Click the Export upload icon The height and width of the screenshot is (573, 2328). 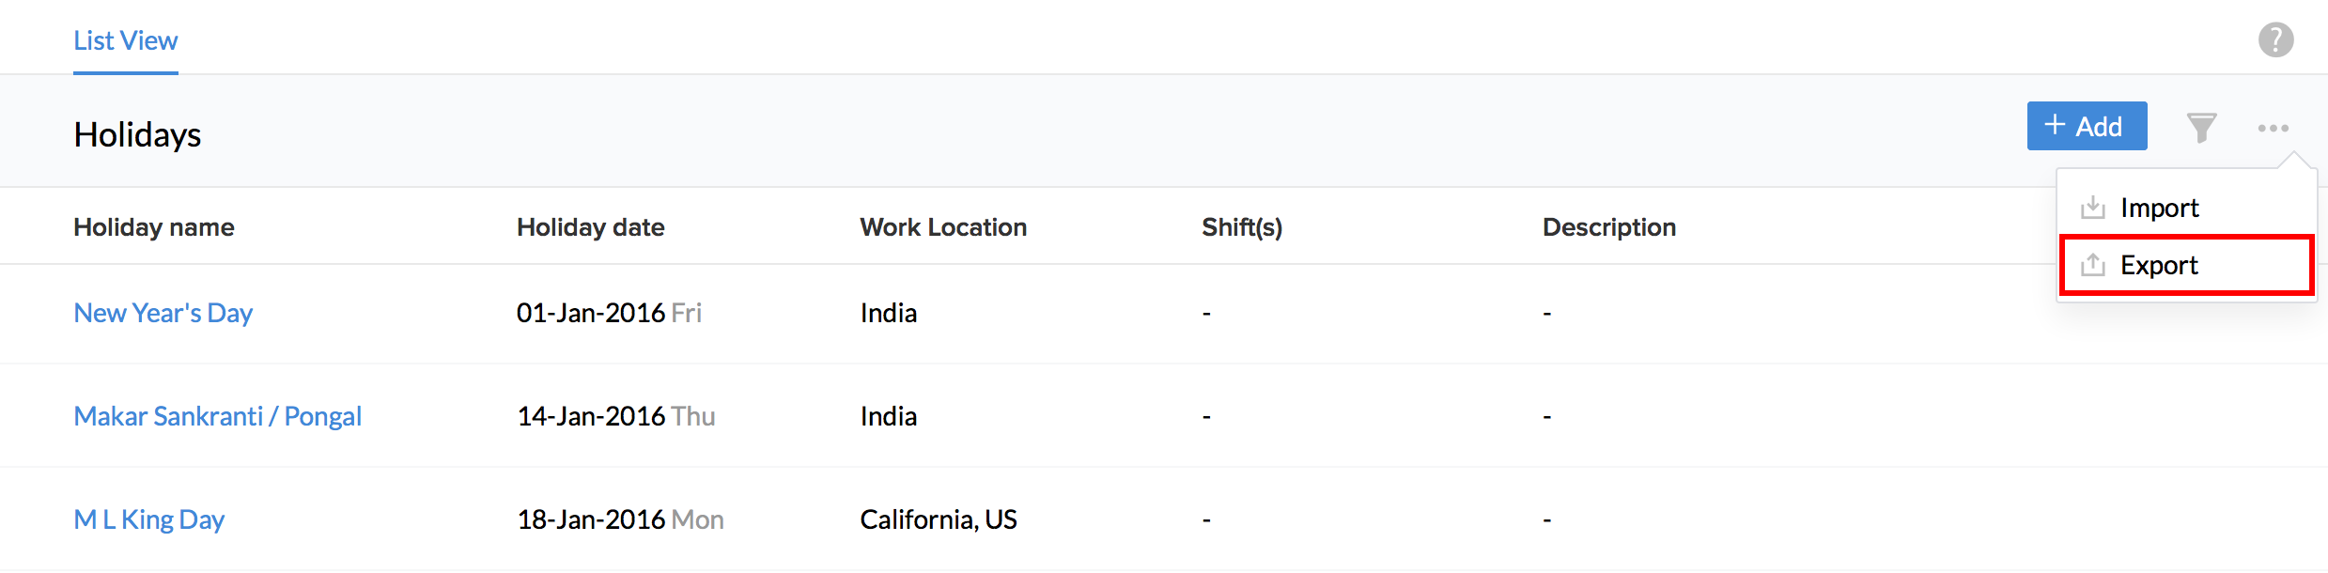pyautogui.click(x=2093, y=265)
